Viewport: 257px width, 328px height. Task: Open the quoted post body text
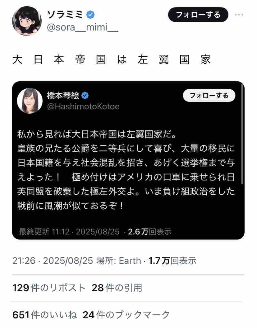pyautogui.click(x=126, y=170)
